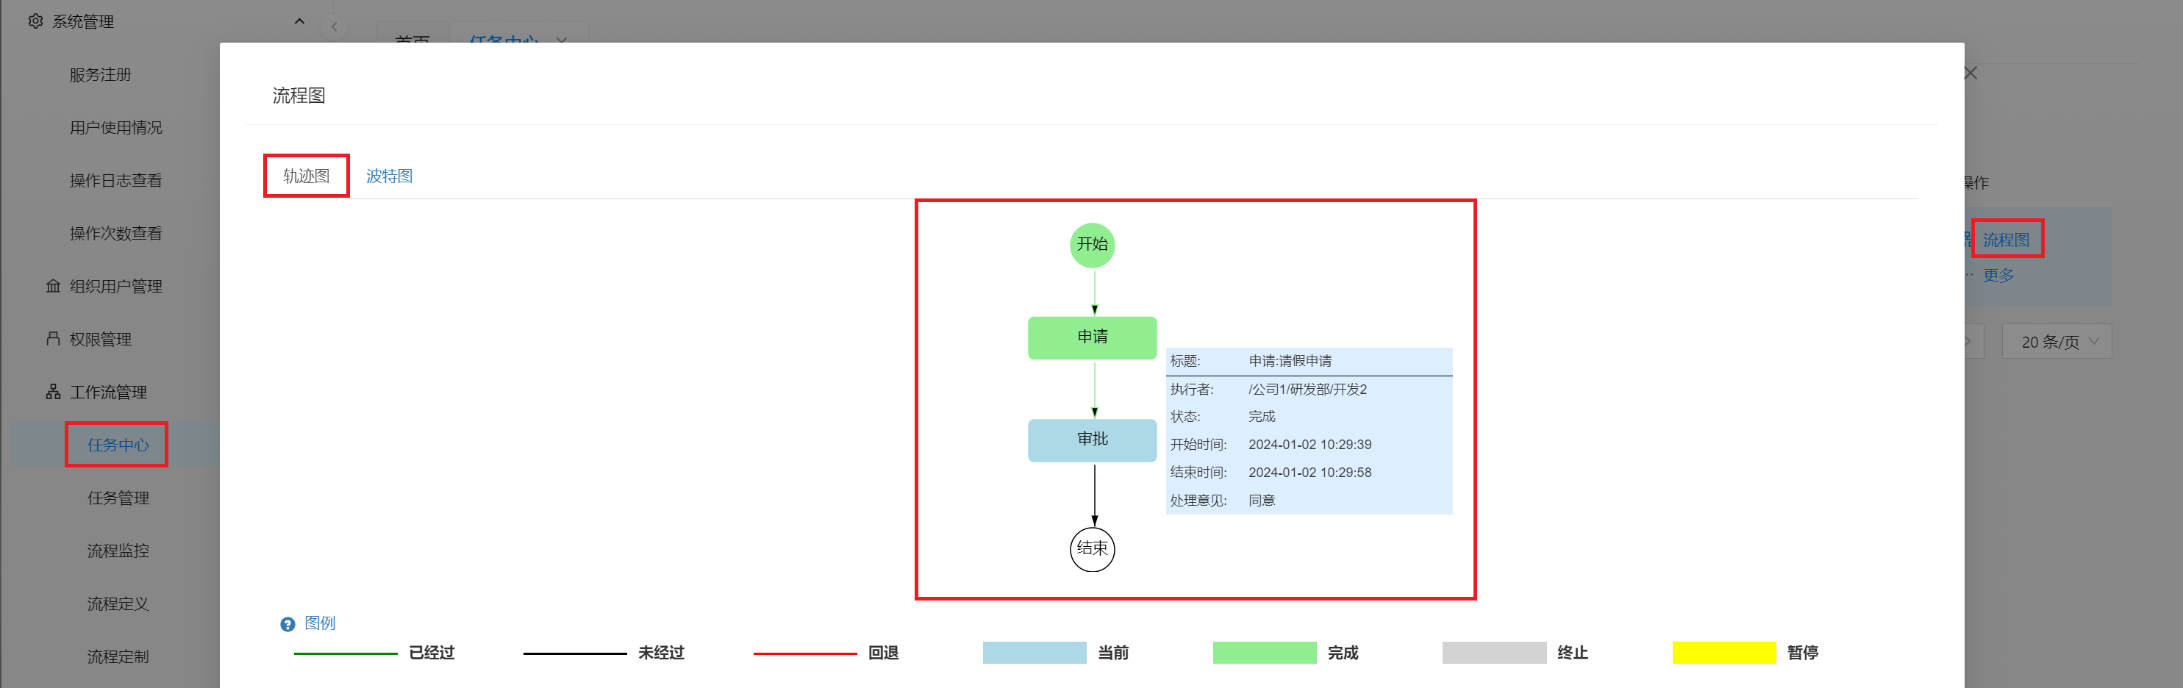Open 用户使用情况 in the sidebar
Image resolution: width=2183 pixels, height=688 pixels.
point(115,127)
